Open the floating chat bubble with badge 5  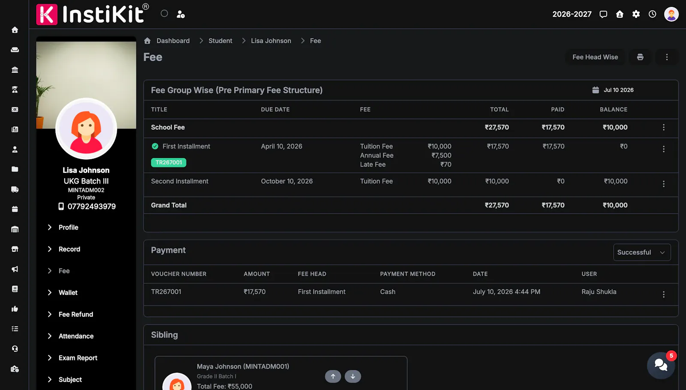click(x=661, y=365)
